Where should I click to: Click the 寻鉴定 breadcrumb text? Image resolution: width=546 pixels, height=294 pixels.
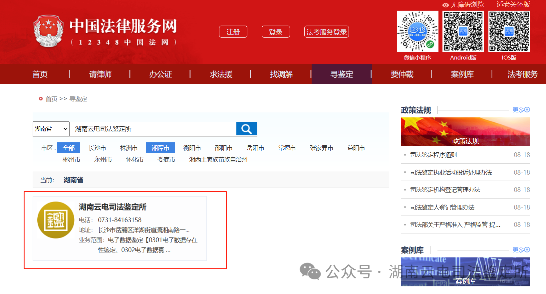click(78, 99)
